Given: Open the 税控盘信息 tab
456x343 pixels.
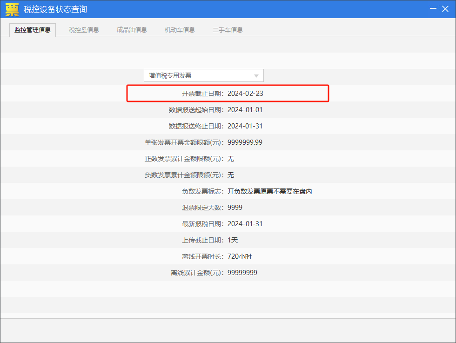Looking at the screenshot, I should pyautogui.click(x=84, y=30).
